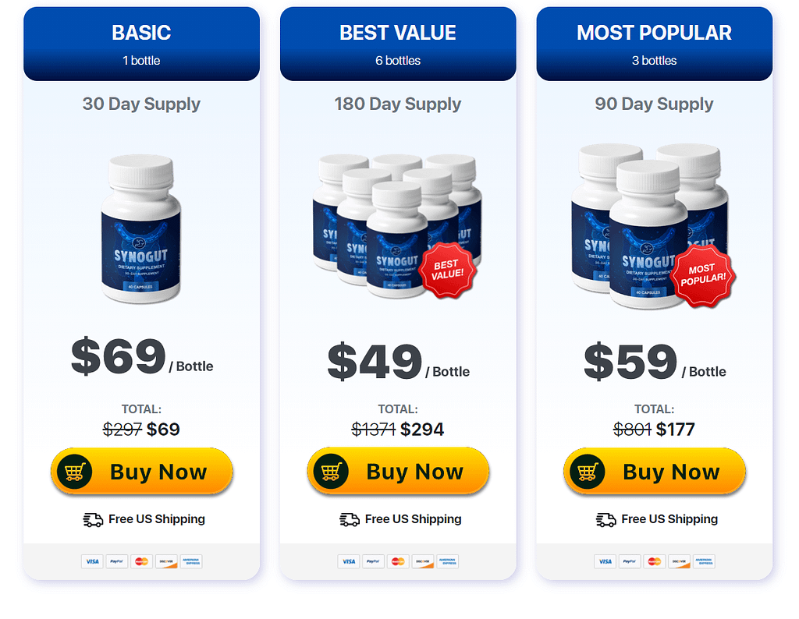Click the Buy Now button for Best Value
Screen dimensions: 799x619
[x=398, y=472]
